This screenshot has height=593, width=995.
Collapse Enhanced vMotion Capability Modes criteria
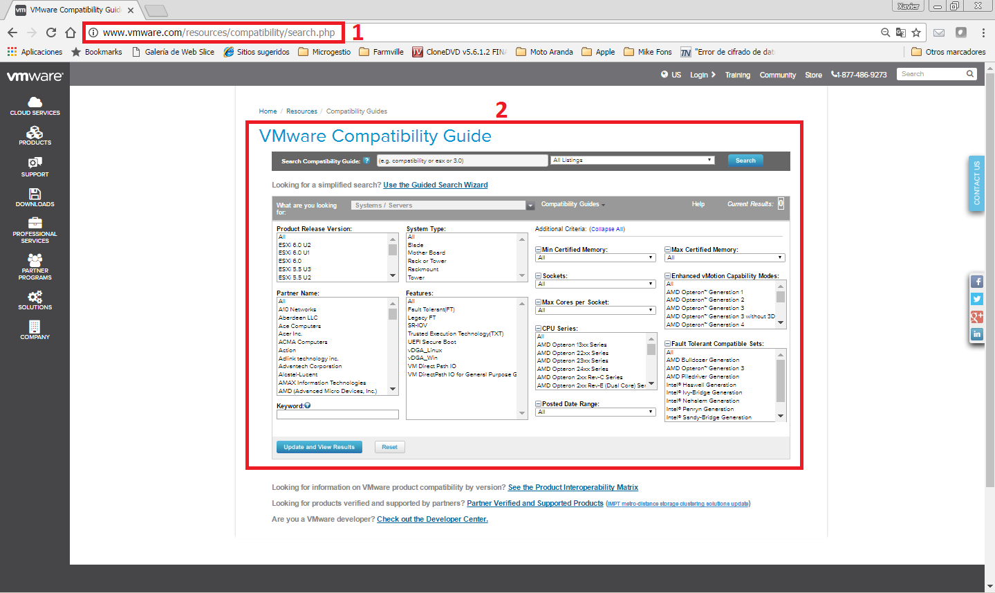click(668, 276)
